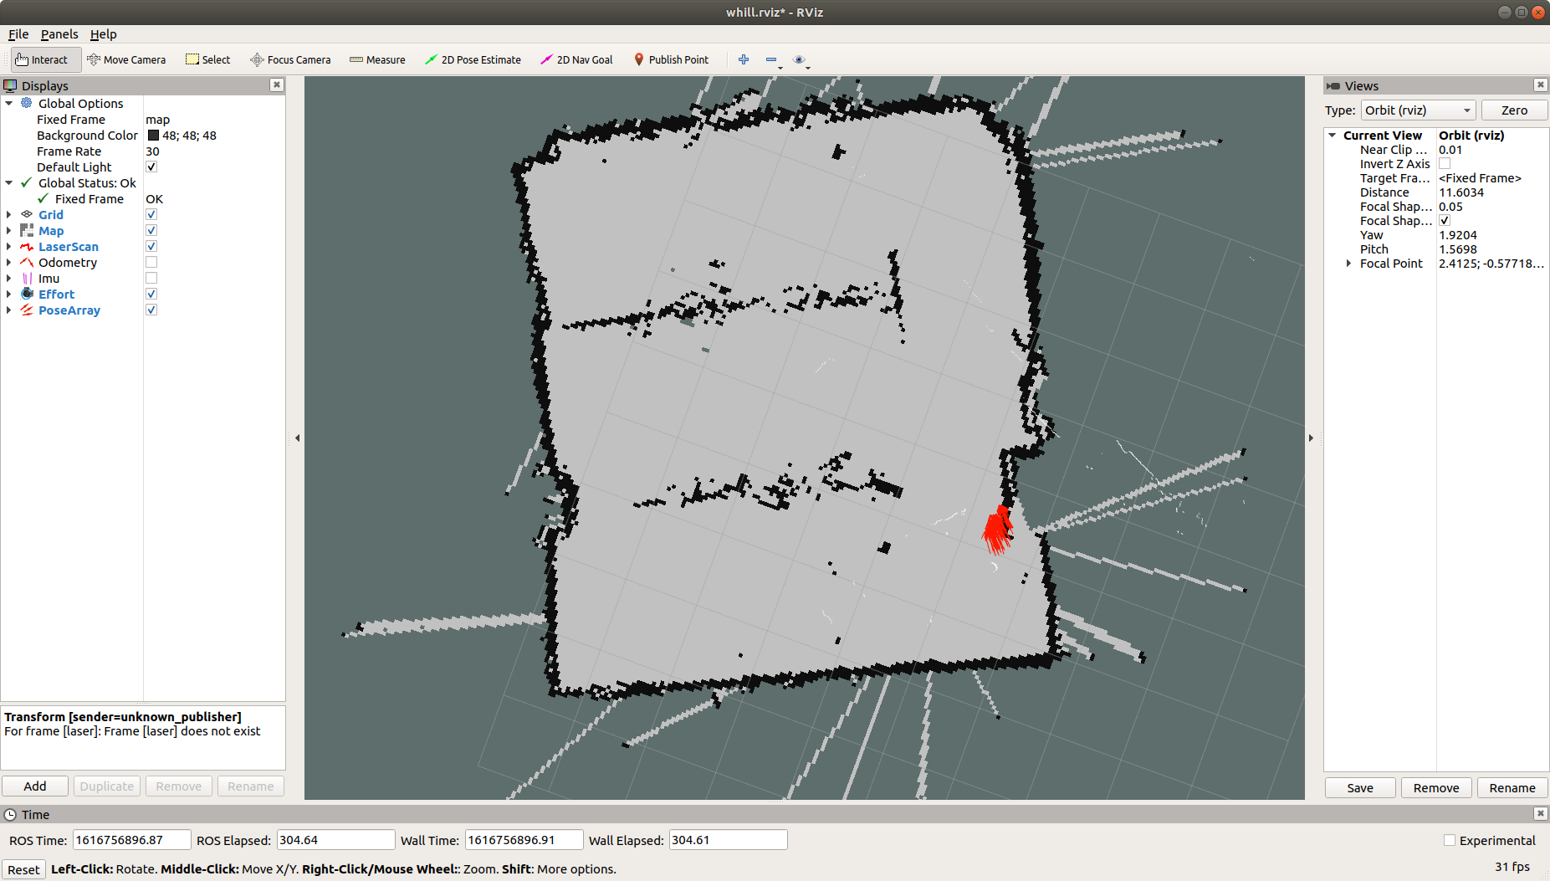Image resolution: width=1550 pixels, height=881 pixels.
Task: Select the 2D Pose Estimate tool
Action: point(473,59)
